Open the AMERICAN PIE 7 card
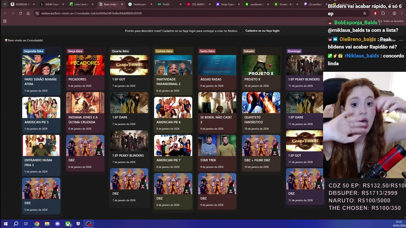This screenshot has height=228, width=406. (x=173, y=153)
